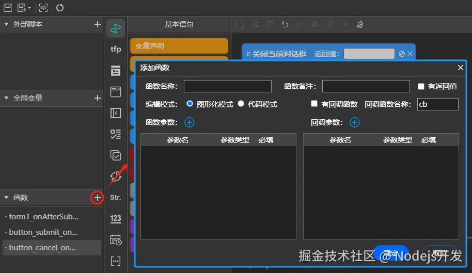Viewport: 472px width, 273px height.
Task: Click the 函数备注 input field
Action: (366, 86)
